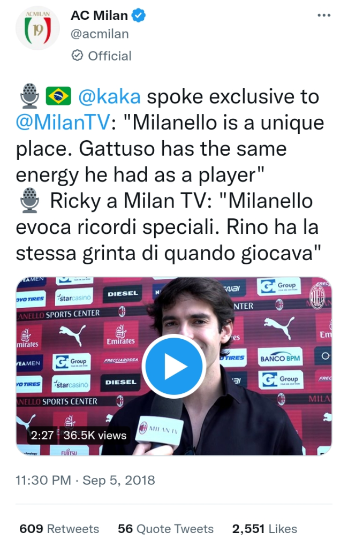The height and width of the screenshot is (548, 348).
Task: Click the Official label checkmark icon
Action: click(77, 56)
